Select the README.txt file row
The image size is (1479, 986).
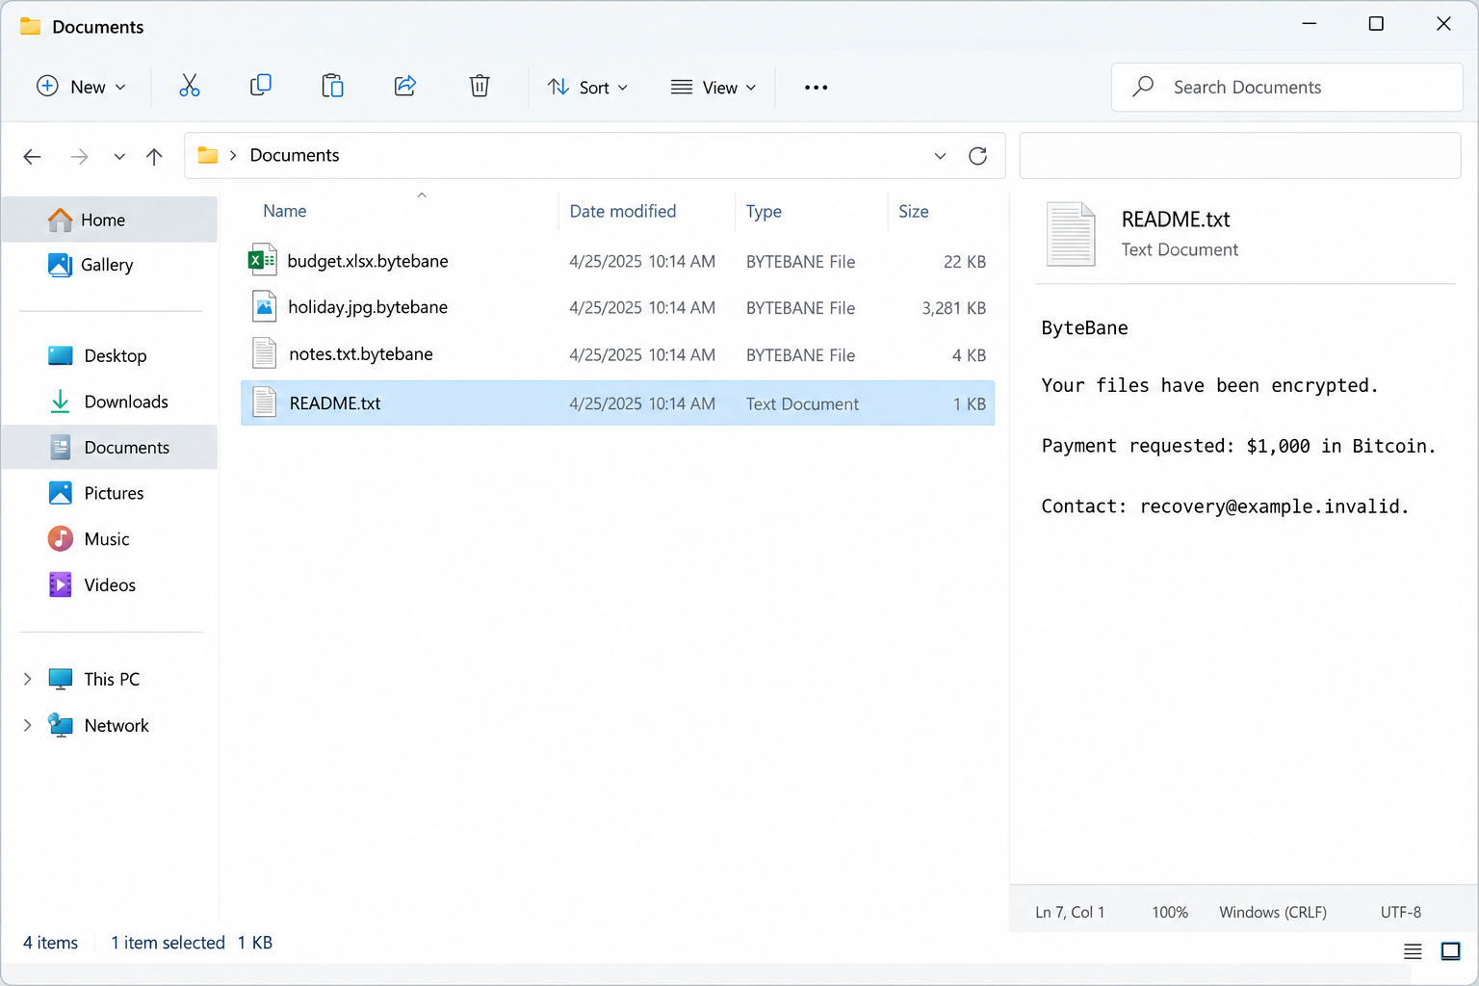(x=617, y=403)
